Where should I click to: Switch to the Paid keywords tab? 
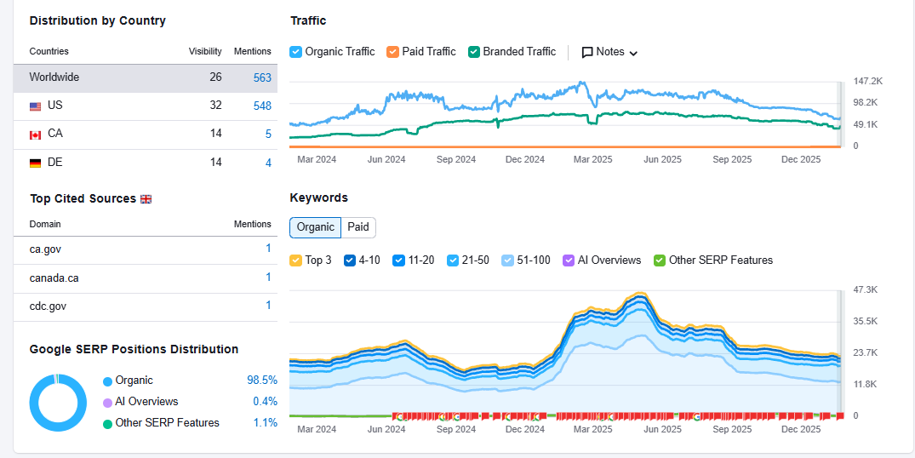(x=358, y=227)
